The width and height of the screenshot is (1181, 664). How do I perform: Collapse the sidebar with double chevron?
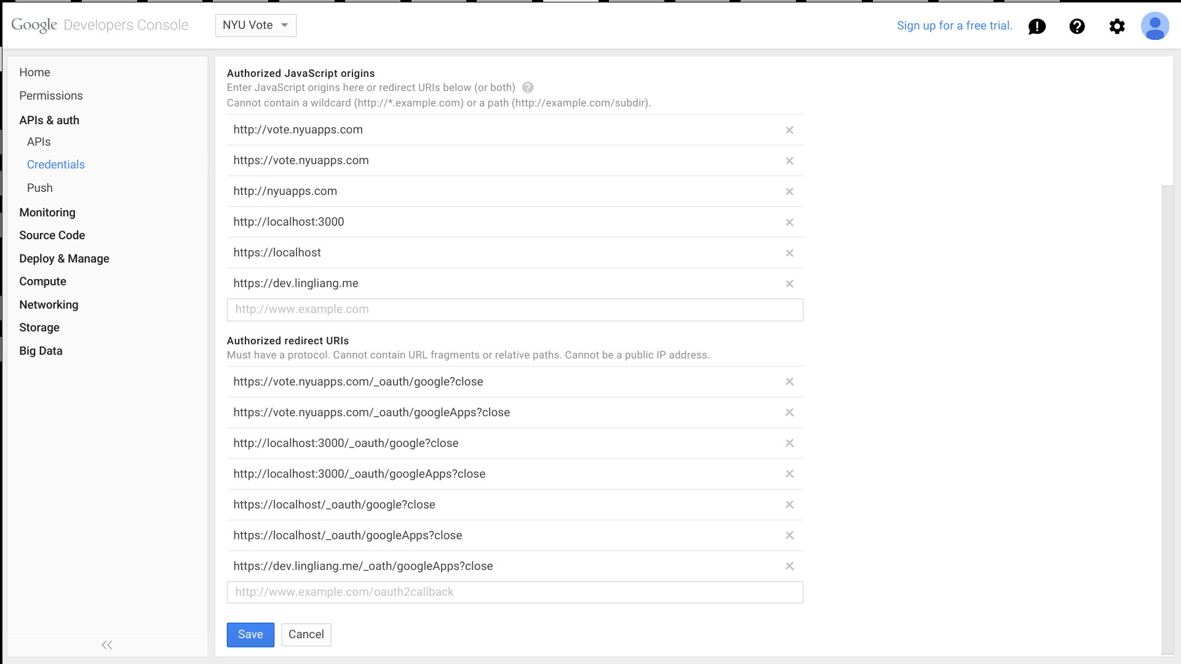[x=106, y=645]
